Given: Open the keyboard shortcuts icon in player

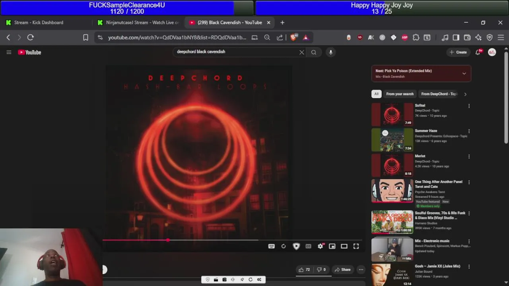Looking at the screenshot, I should click(271, 246).
